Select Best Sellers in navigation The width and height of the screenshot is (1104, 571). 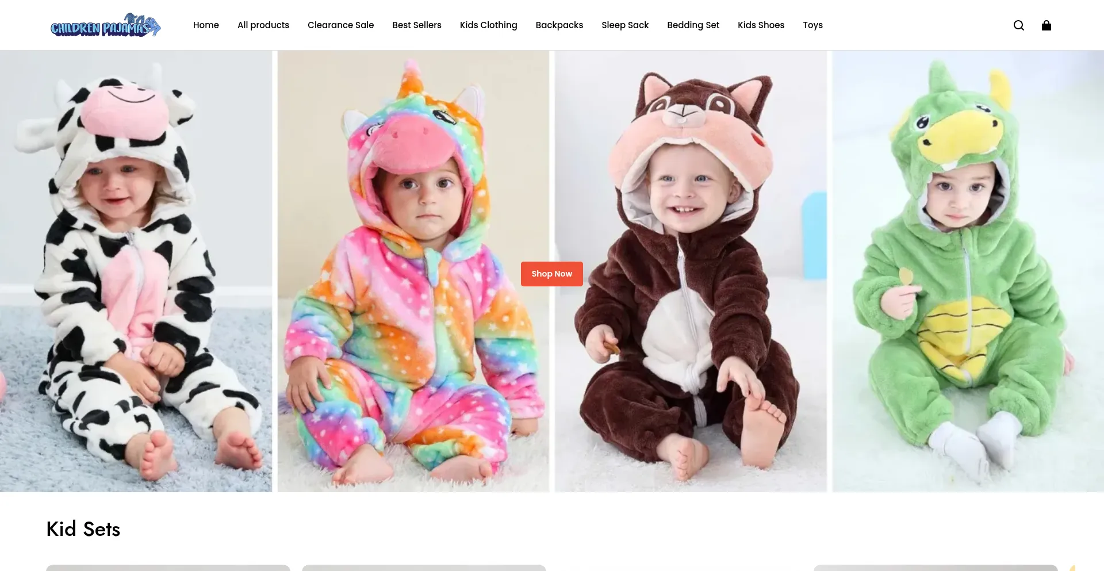pos(417,25)
